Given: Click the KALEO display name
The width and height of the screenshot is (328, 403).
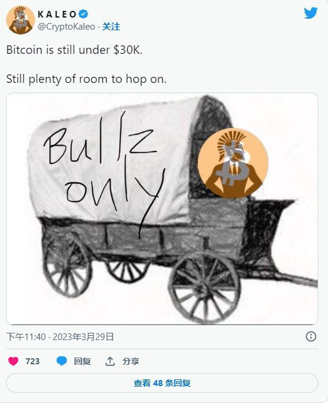Looking at the screenshot, I should tap(57, 15).
